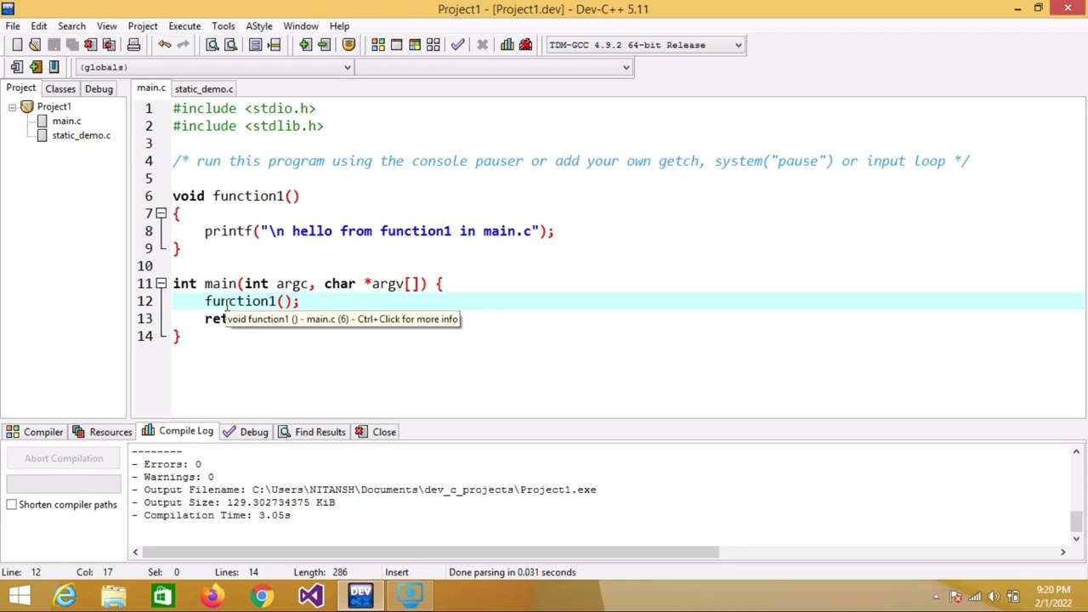Open the Resources bottom panel tab
This screenshot has height=612, width=1088.
[x=102, y=432]
